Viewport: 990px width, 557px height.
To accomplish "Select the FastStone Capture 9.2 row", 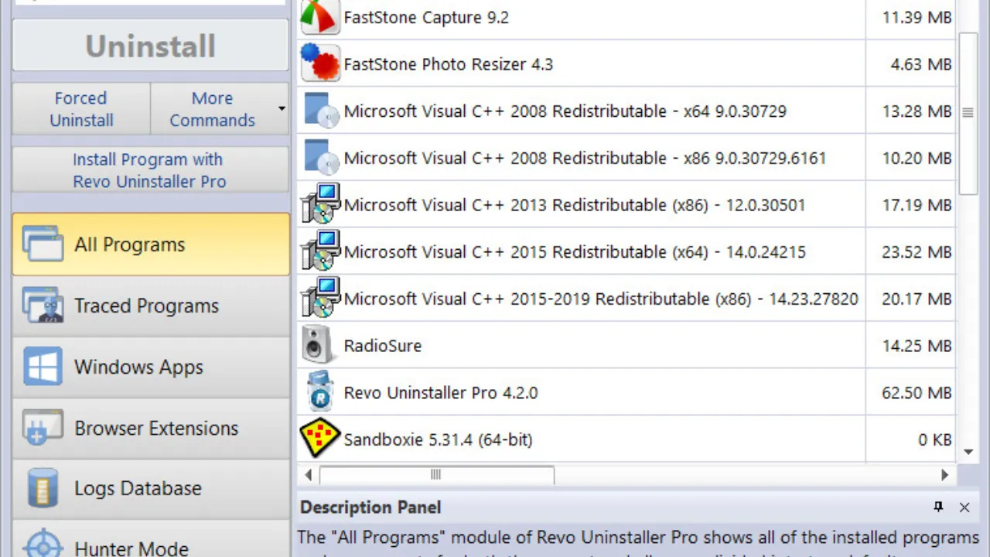I will point(626,17).
